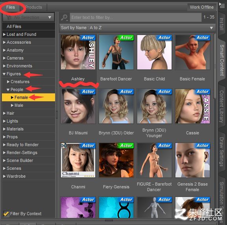Open the pane options menu icon
This screenshot has height=225, width=227.
click(222, 6)
